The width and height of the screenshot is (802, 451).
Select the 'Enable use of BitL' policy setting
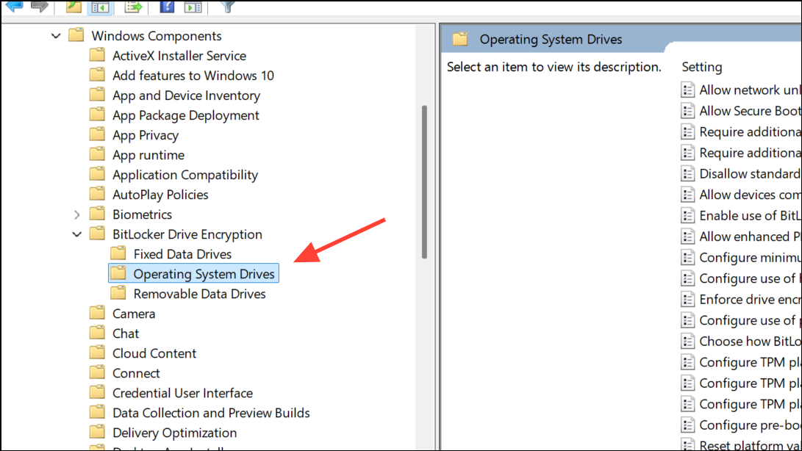(x=741, y=216)
